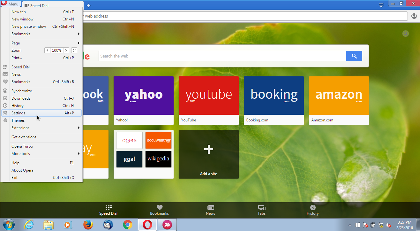Click the pink arrow taskbar app icon

167,225
